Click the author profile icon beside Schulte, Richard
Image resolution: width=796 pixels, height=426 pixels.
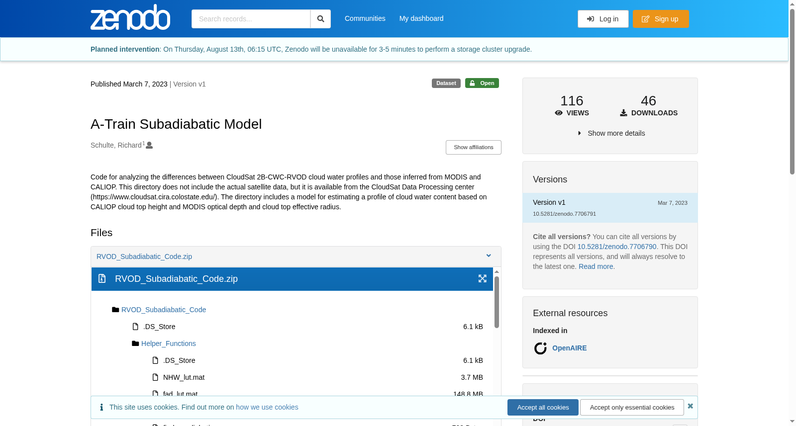click(x=149, y=145)
